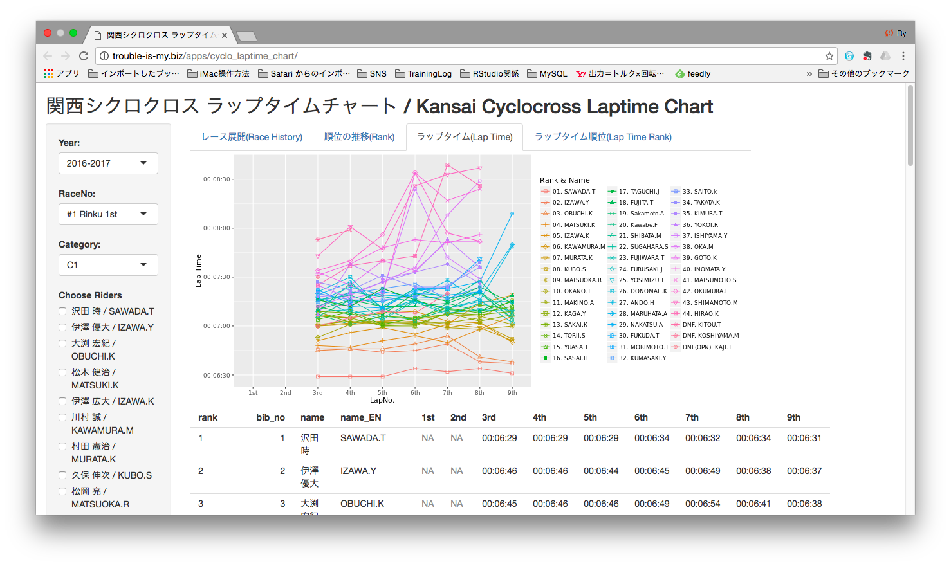Tick the IZAWA.Y rider checkbox
This screenshot has height=566, width=951.
pyautogui.click(x=62, y=327)
